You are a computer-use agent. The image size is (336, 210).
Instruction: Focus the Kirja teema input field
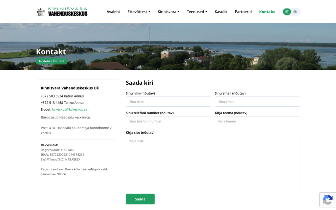pyautogui.click(x=257, y=121)
